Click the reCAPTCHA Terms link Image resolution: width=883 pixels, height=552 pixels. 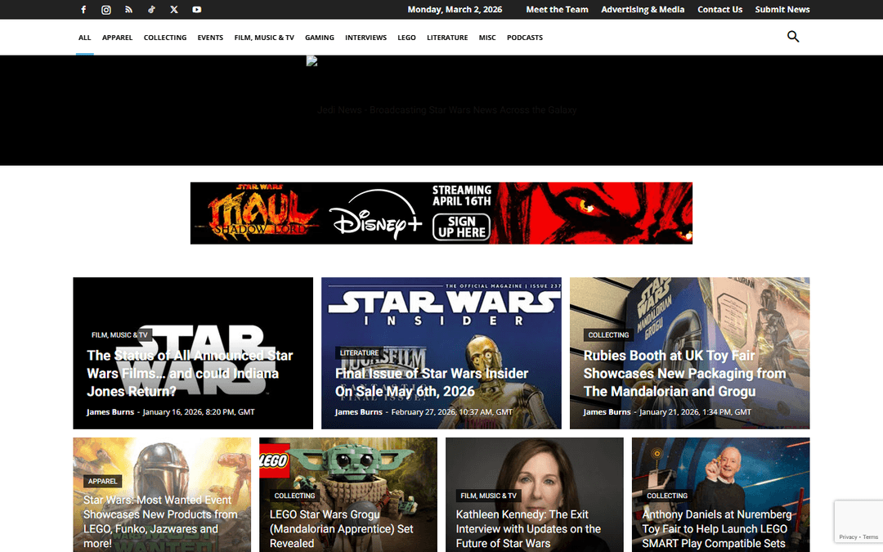pos(870,537)
